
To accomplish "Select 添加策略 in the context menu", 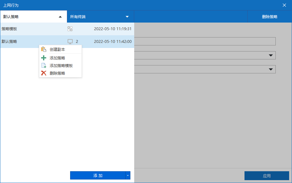I will (57, 58).
